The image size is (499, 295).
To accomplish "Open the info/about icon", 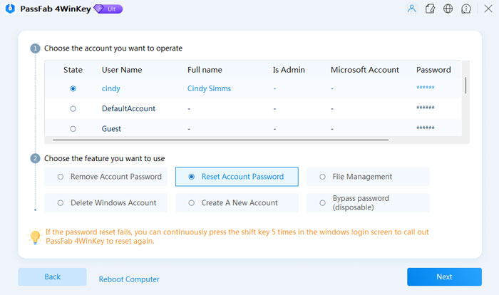I will 466,9.
